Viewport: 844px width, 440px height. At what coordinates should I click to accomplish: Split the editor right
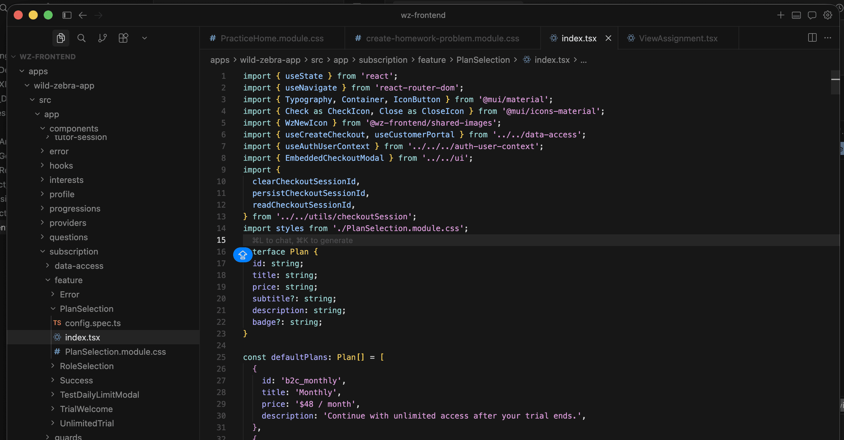tap(812, 38)
